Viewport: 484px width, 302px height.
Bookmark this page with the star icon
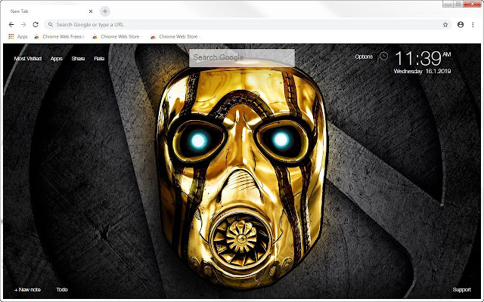pos(445,25)
